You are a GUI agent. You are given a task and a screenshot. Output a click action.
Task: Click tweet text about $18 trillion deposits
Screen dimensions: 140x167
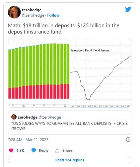(x=64, y=28)
